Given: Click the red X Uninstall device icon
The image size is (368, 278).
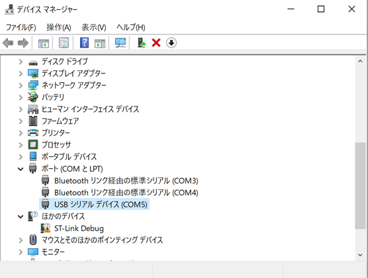Looking at the screenshot, I should click(x=156, y=43).
